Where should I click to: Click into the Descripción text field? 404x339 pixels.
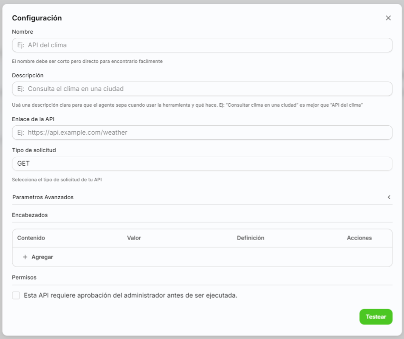202,89
